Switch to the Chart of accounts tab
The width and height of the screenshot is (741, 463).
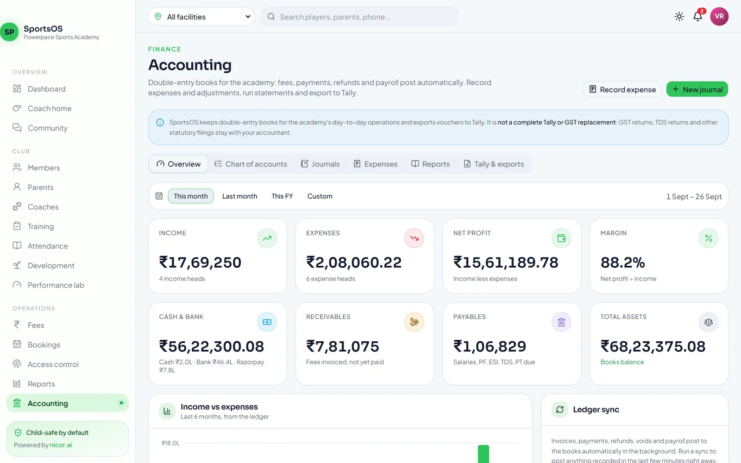tap(251, 164)
